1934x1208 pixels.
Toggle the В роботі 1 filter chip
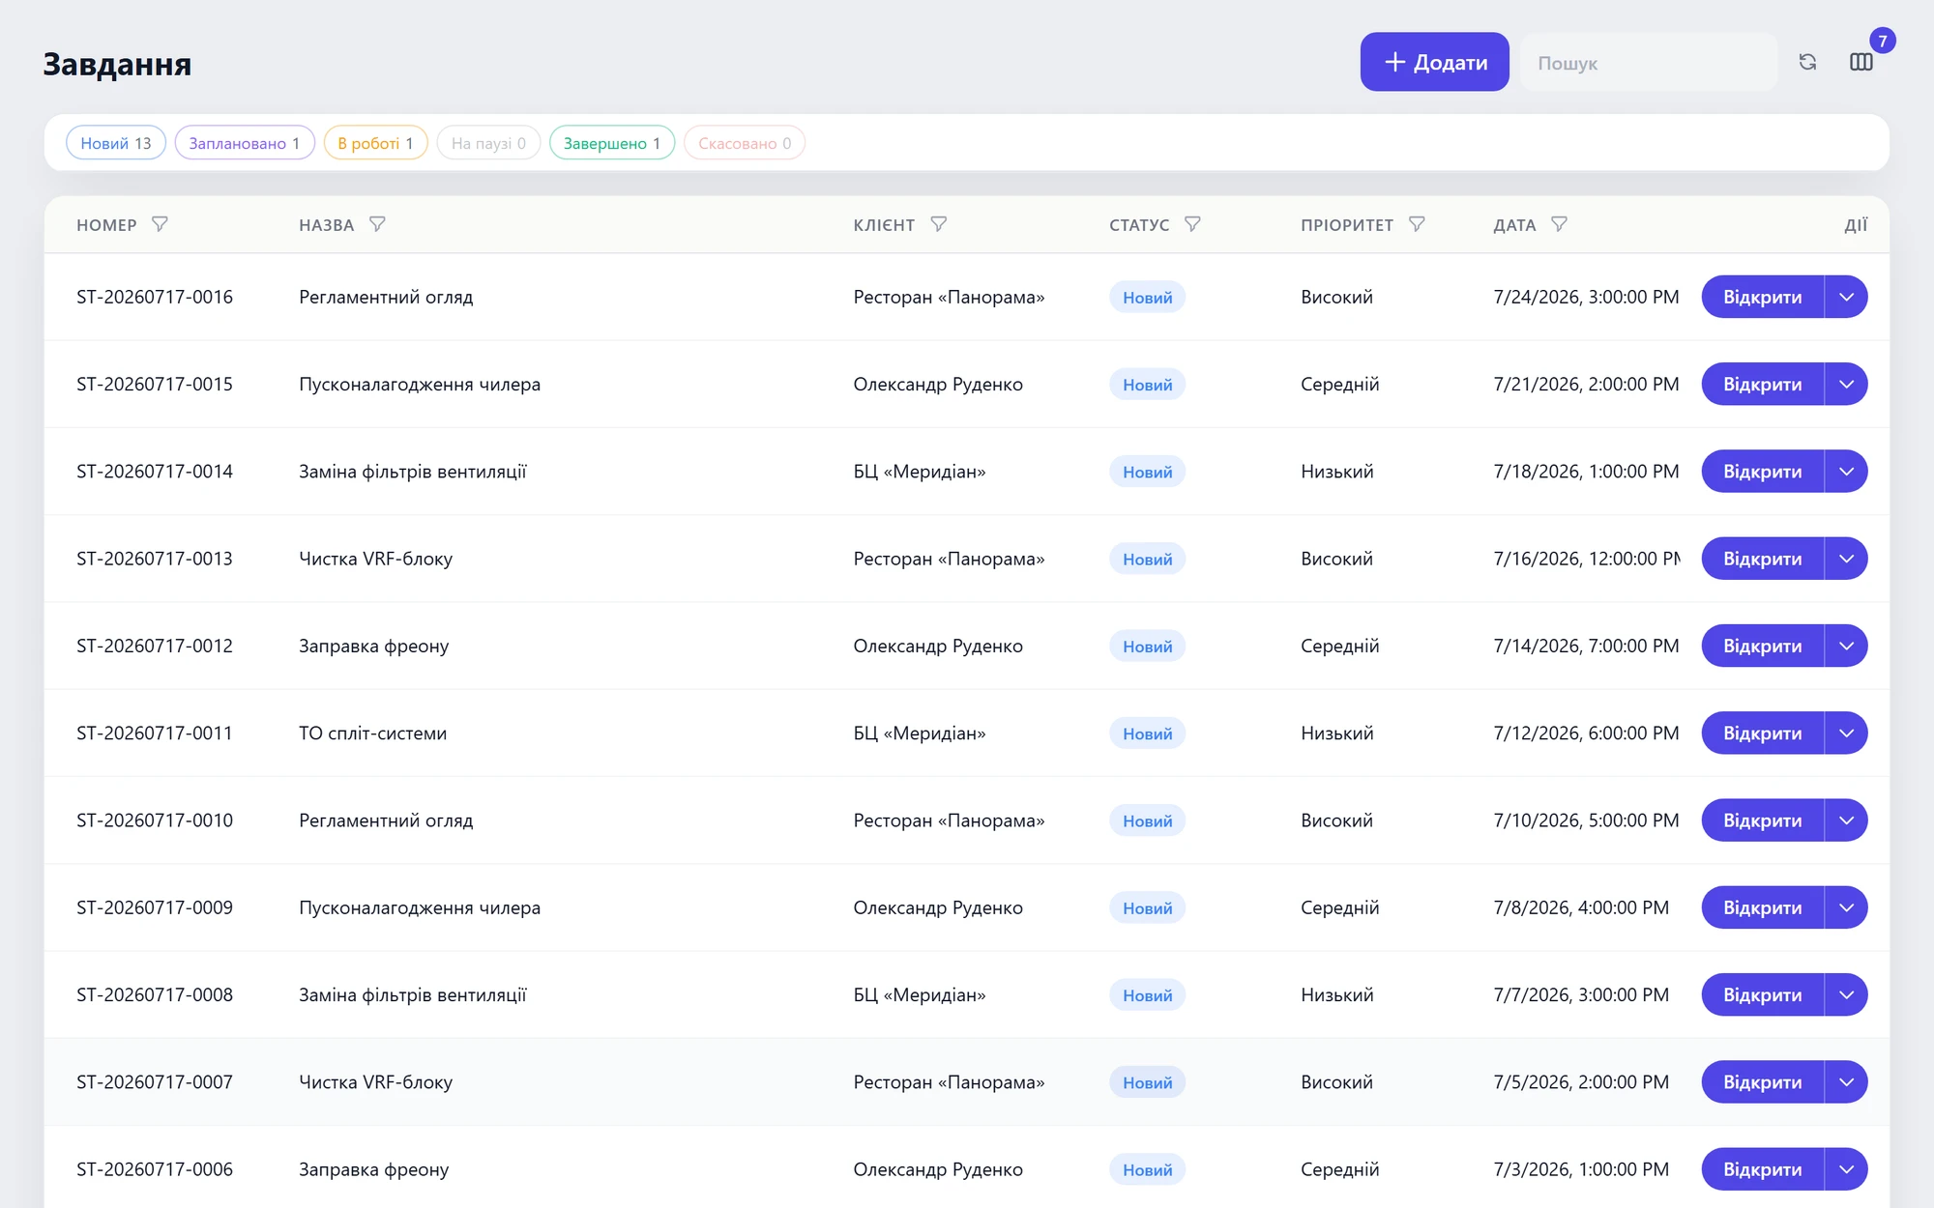coord(375,143)
